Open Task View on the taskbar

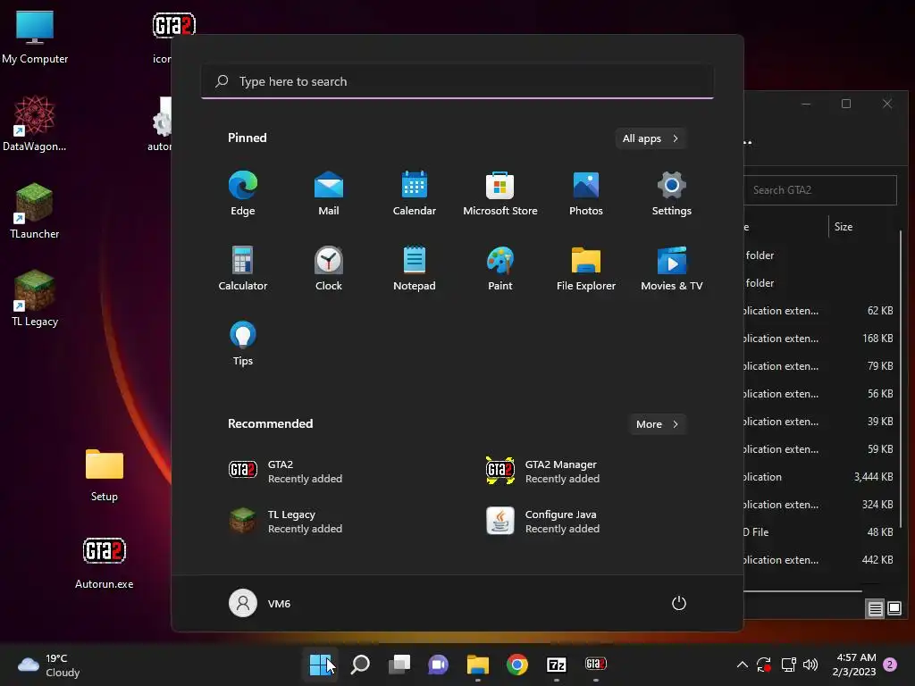click(399, 665)
